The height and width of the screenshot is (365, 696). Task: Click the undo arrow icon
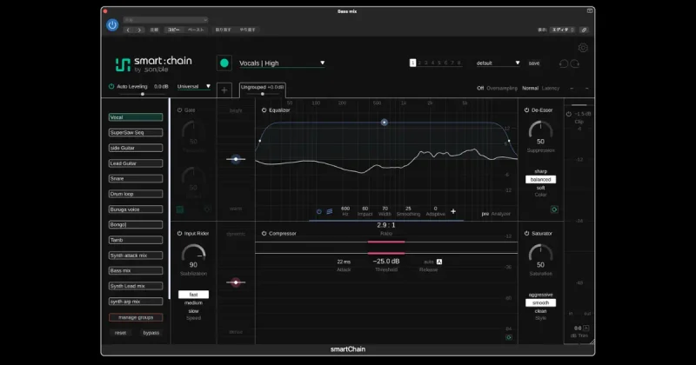coord(563,63)
